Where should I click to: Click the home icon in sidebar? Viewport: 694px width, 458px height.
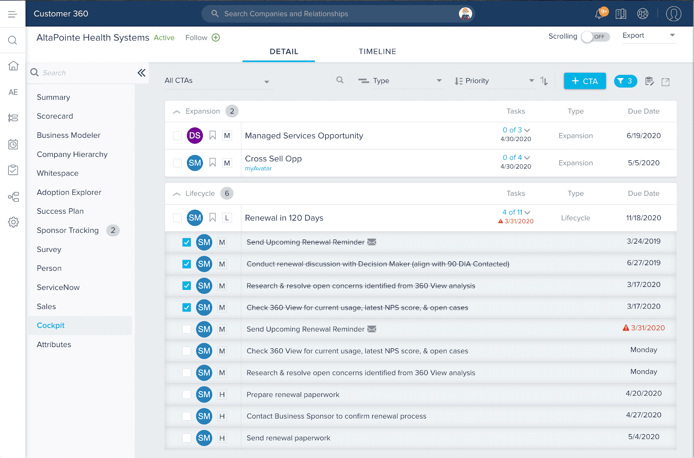13,66
